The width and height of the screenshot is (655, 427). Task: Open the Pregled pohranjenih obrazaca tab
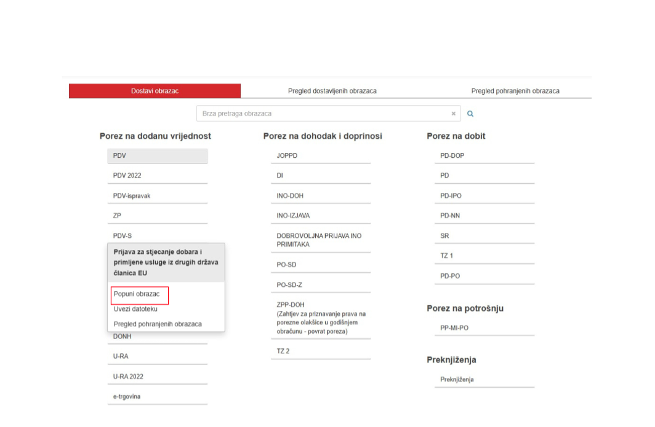tap(515, 91)
